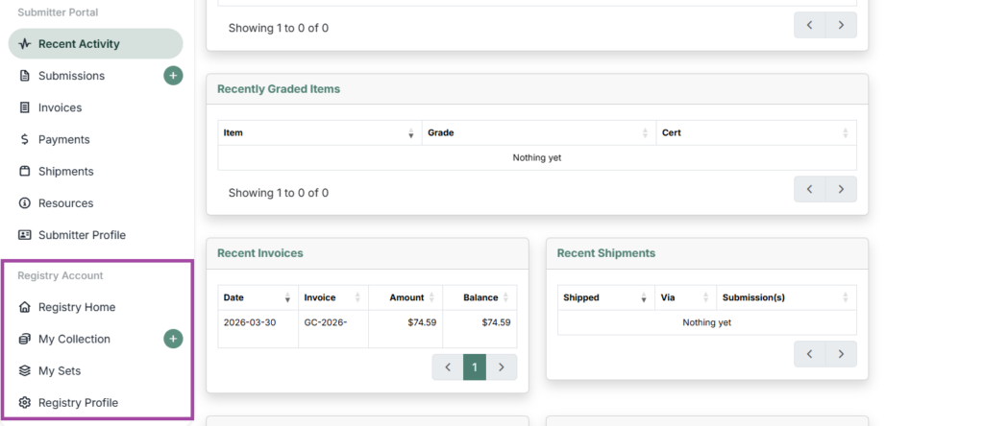Sort Recent Invoices by Balance column

point(480,297)
